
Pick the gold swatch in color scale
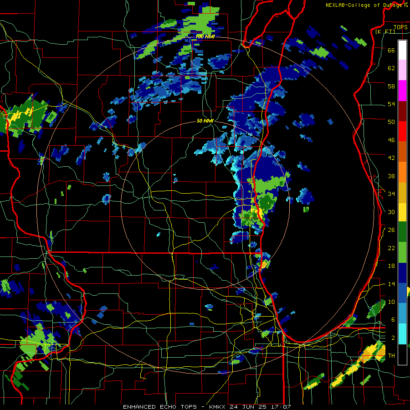(402, 193)
